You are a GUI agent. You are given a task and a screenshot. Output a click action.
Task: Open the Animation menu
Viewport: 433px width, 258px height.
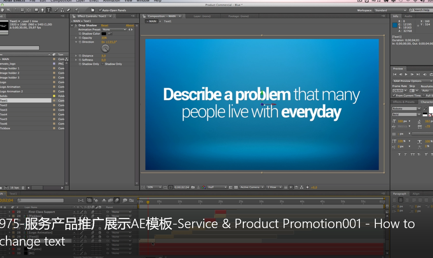[x=111, y=1]
